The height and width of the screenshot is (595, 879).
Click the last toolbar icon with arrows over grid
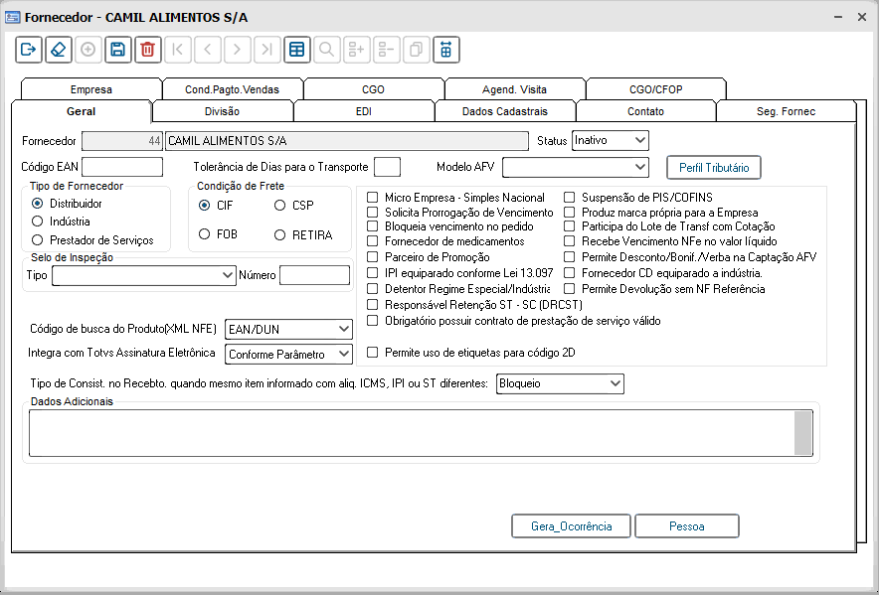(x=446, y=50)
